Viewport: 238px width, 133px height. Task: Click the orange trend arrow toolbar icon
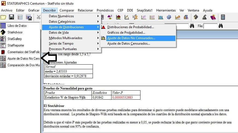tap(177, 17)
